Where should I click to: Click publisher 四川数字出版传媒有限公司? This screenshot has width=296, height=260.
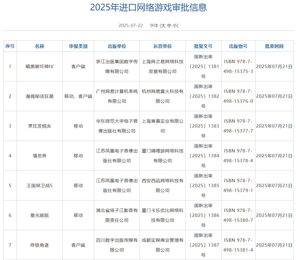(x=117, y=245)
